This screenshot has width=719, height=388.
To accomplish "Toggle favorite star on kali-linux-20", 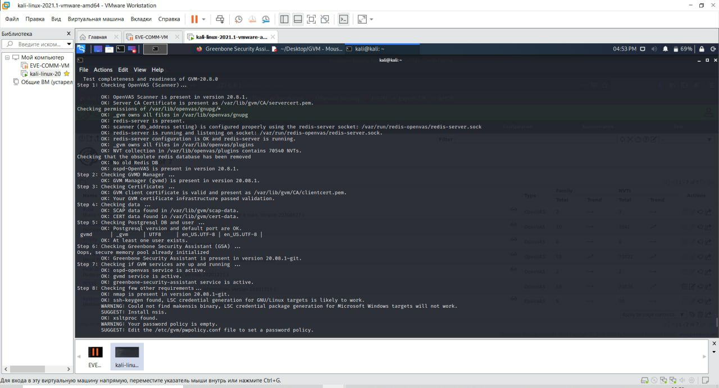I will [66, 73].
